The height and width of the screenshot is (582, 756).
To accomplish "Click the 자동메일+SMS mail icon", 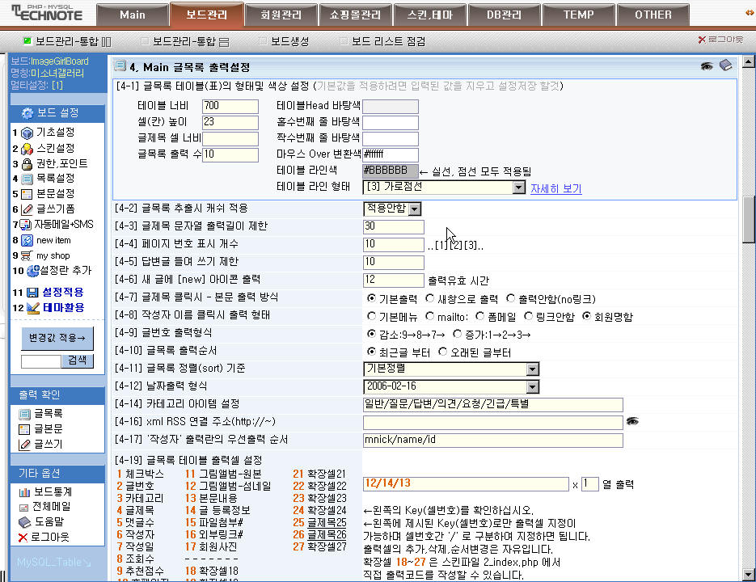I will 26,225.
